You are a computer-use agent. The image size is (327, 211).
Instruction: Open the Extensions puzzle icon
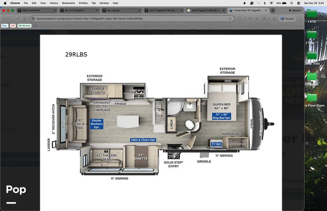(240, 19)
